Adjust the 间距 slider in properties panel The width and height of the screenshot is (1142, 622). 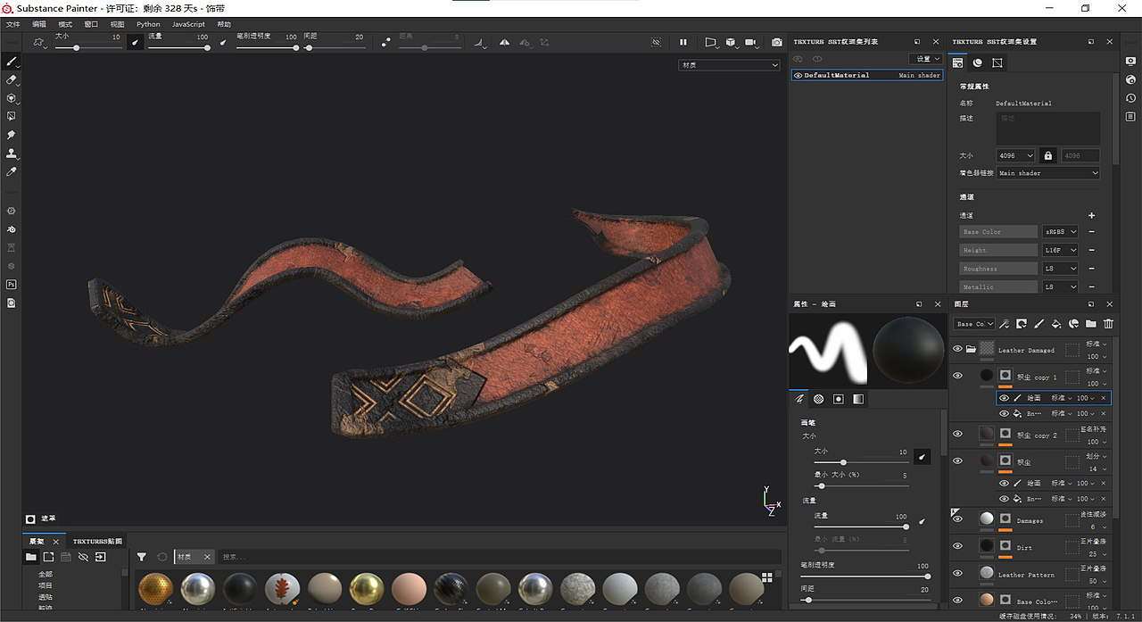pyautogui.click(x=865, y=600)
